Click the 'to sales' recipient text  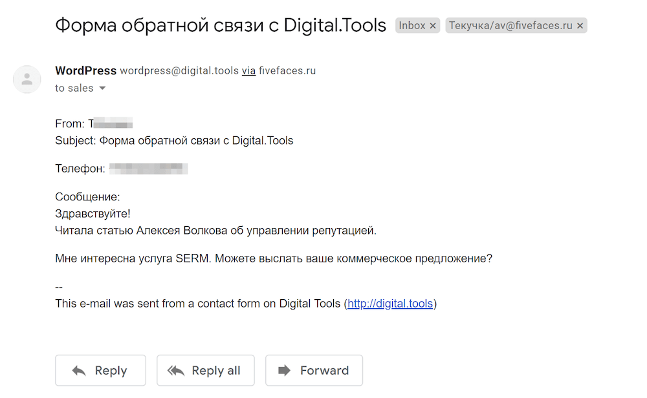[x=74, y=89]
